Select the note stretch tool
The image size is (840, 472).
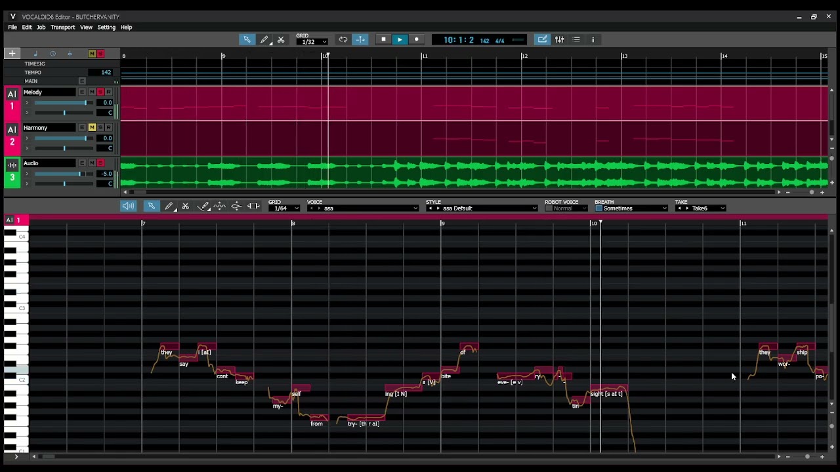(x=253, y=206)
